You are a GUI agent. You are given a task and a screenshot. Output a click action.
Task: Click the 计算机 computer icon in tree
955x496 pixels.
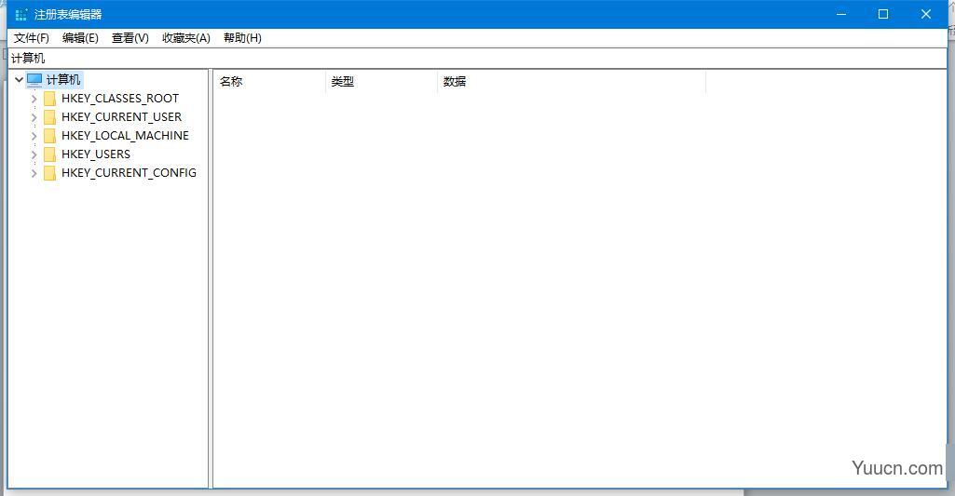(x=34, y=80)
